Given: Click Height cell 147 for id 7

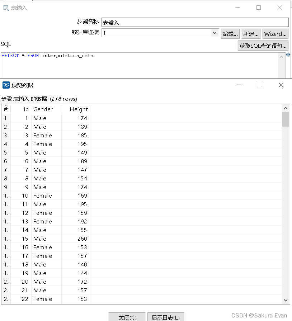Looking at the screenshot, I should (x=76, y=170).
